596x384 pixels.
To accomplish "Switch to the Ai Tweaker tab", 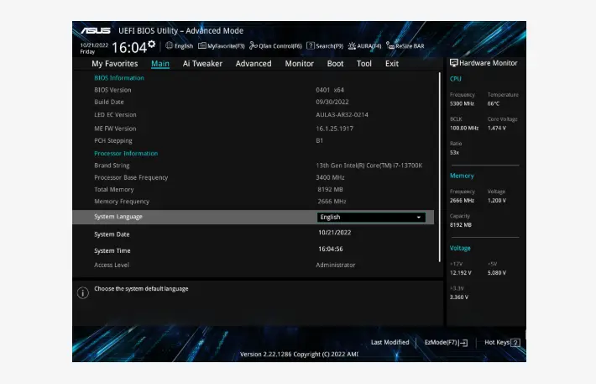I will 202,64.
